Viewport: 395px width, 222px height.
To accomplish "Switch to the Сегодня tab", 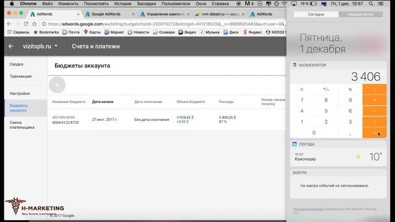I will tap(316, 14).
